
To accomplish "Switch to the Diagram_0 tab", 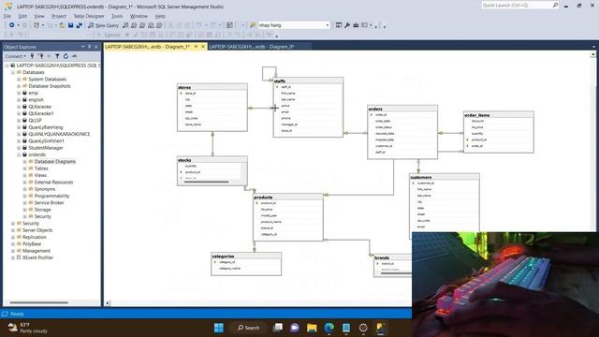I will pyautogui.click(x=252, y=47).
